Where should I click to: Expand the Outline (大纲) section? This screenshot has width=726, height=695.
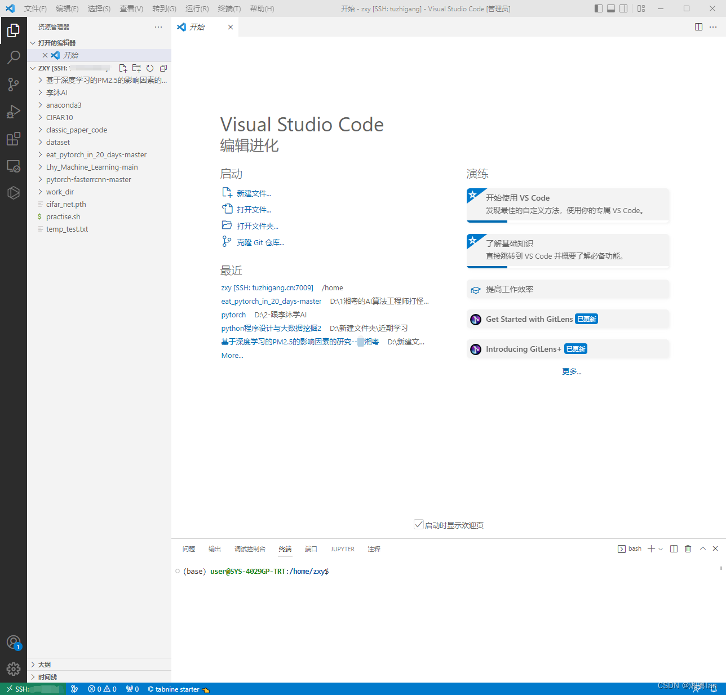(x=99, y=665)
